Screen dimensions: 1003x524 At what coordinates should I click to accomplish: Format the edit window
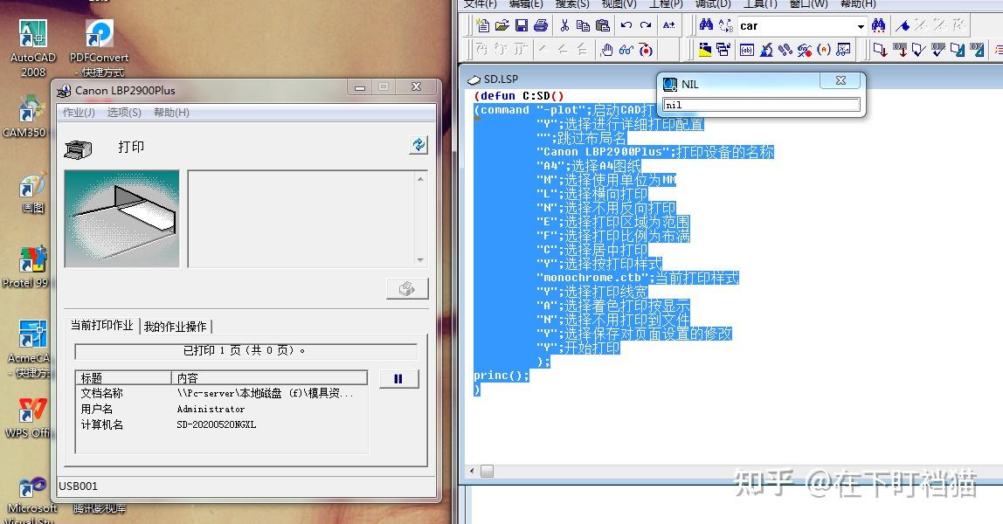tap(957, 50)
